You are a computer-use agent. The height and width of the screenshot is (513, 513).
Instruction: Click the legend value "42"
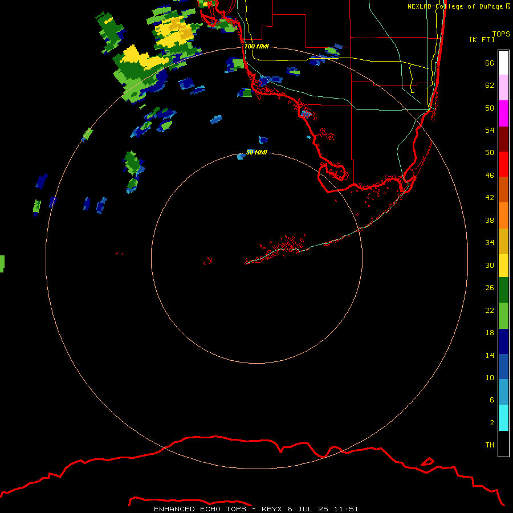point(490,197)
